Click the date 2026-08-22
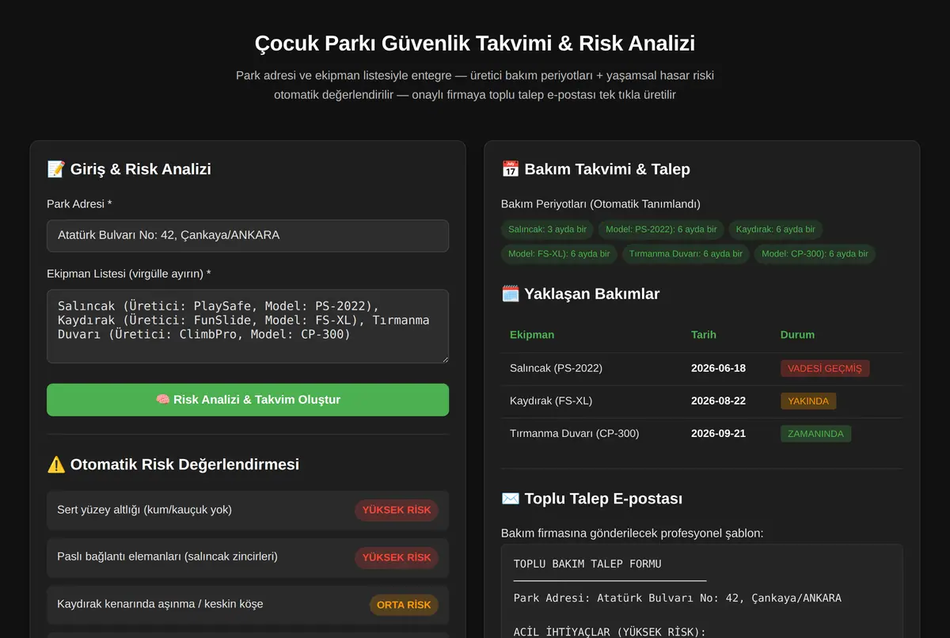 coord(718,401)
